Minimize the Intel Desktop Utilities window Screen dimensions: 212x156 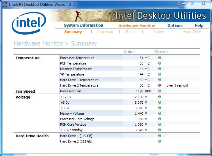point(184,3)
